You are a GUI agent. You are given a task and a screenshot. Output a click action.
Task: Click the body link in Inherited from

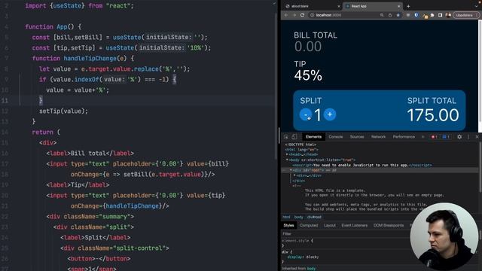[311, 269]
